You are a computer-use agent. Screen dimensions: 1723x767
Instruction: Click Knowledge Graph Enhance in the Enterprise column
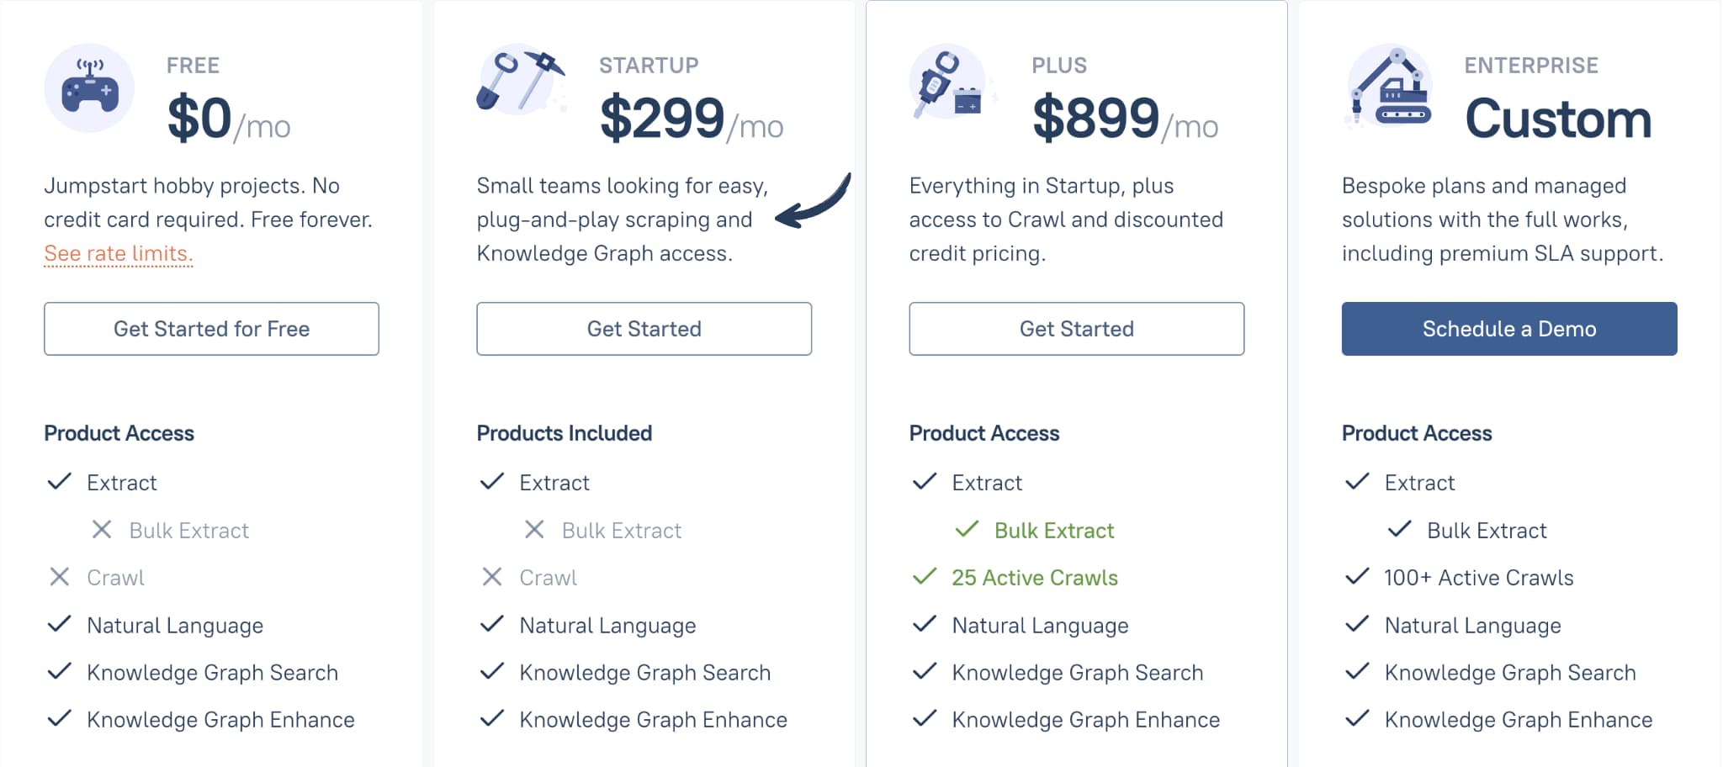[x=1519, y=720]
